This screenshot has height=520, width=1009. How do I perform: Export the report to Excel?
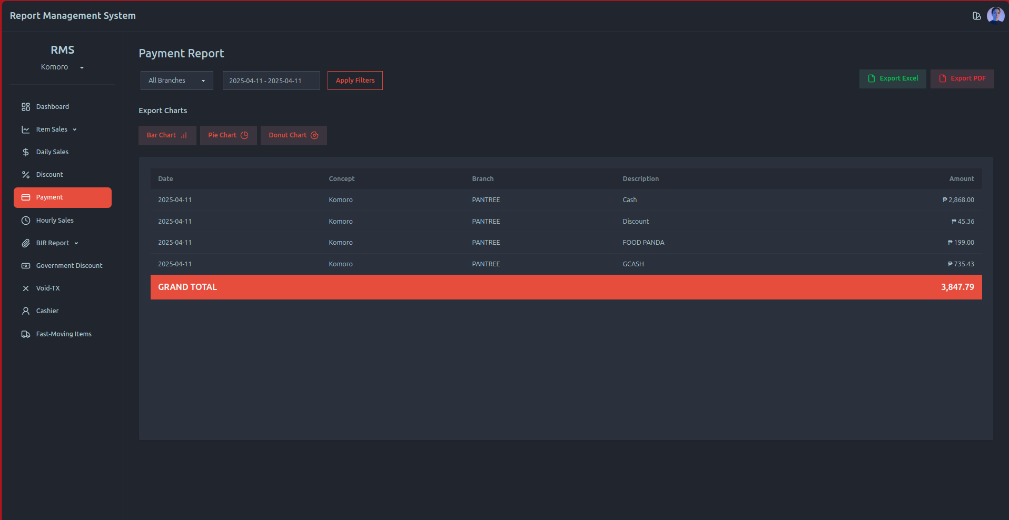pos(893,78)
